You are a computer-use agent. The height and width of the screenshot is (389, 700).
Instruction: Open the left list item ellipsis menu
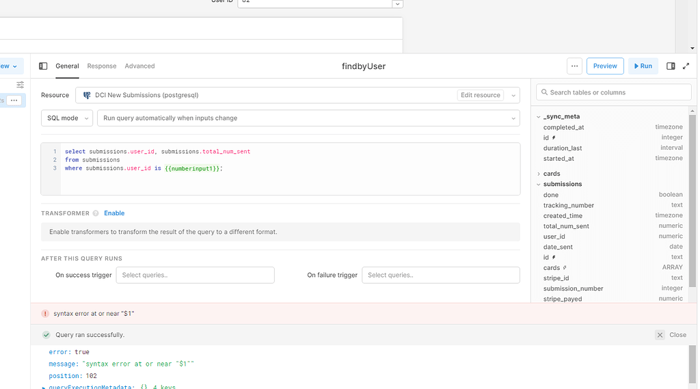(14, 100)
